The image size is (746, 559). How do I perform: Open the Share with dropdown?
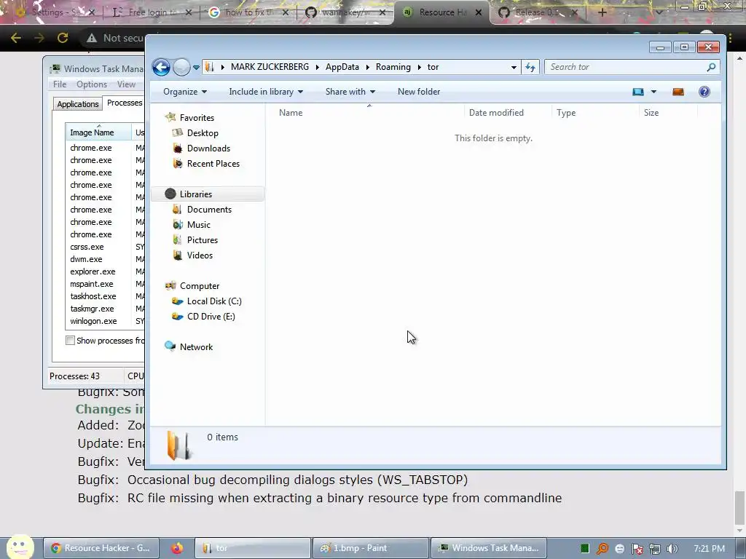(x=350, y=92)
